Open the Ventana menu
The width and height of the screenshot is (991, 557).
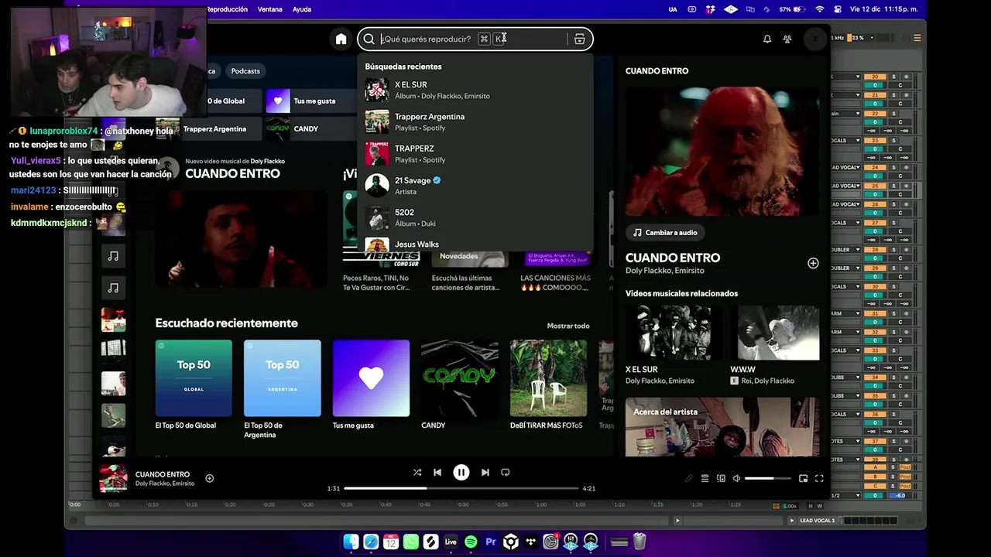coord(270,9)
